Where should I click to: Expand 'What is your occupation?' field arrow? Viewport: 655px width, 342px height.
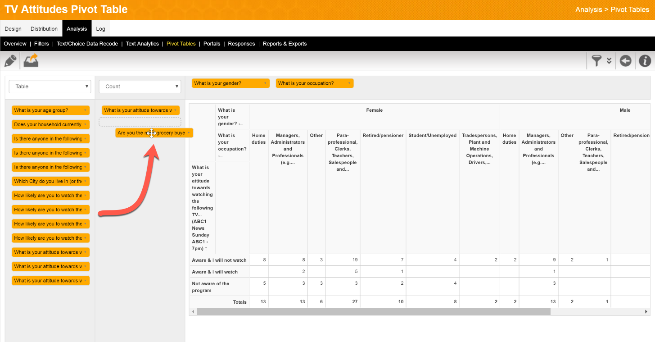349,83
